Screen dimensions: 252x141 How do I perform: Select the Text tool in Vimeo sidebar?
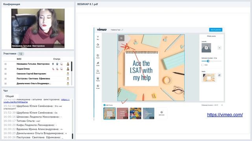(x=98, y=38)
